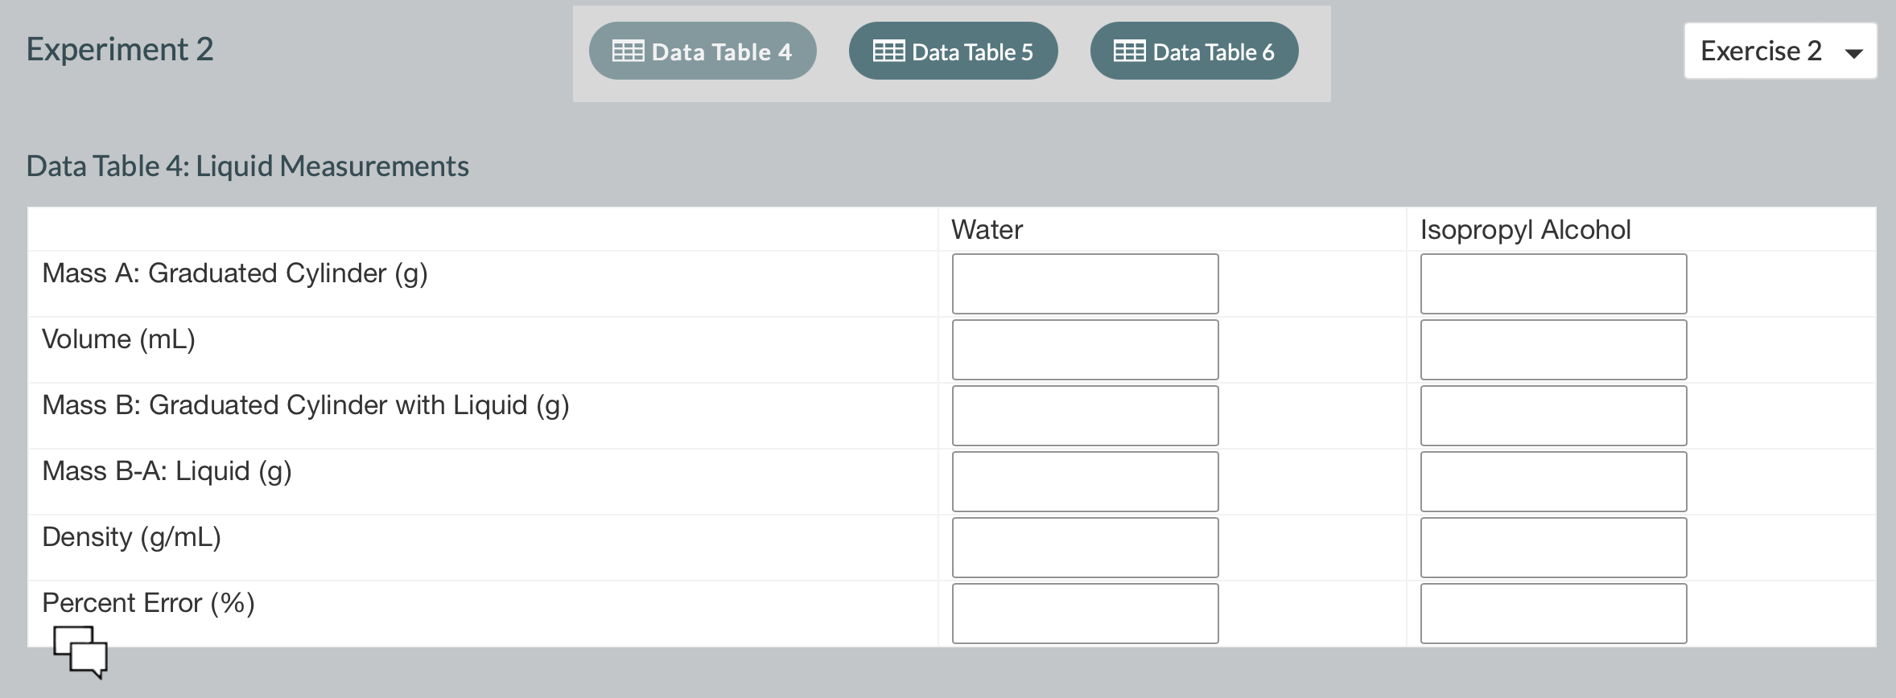Click the Data Table 6 grid icon
Viewport: 1896px width, 698px height.
[x=1129, y=51]
